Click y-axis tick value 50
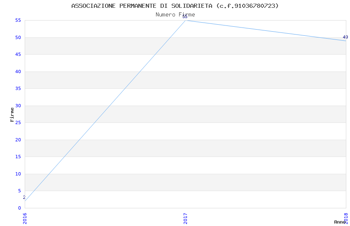Image resolution: width=350 pixels, height=226 pixels. click(18, 37)
